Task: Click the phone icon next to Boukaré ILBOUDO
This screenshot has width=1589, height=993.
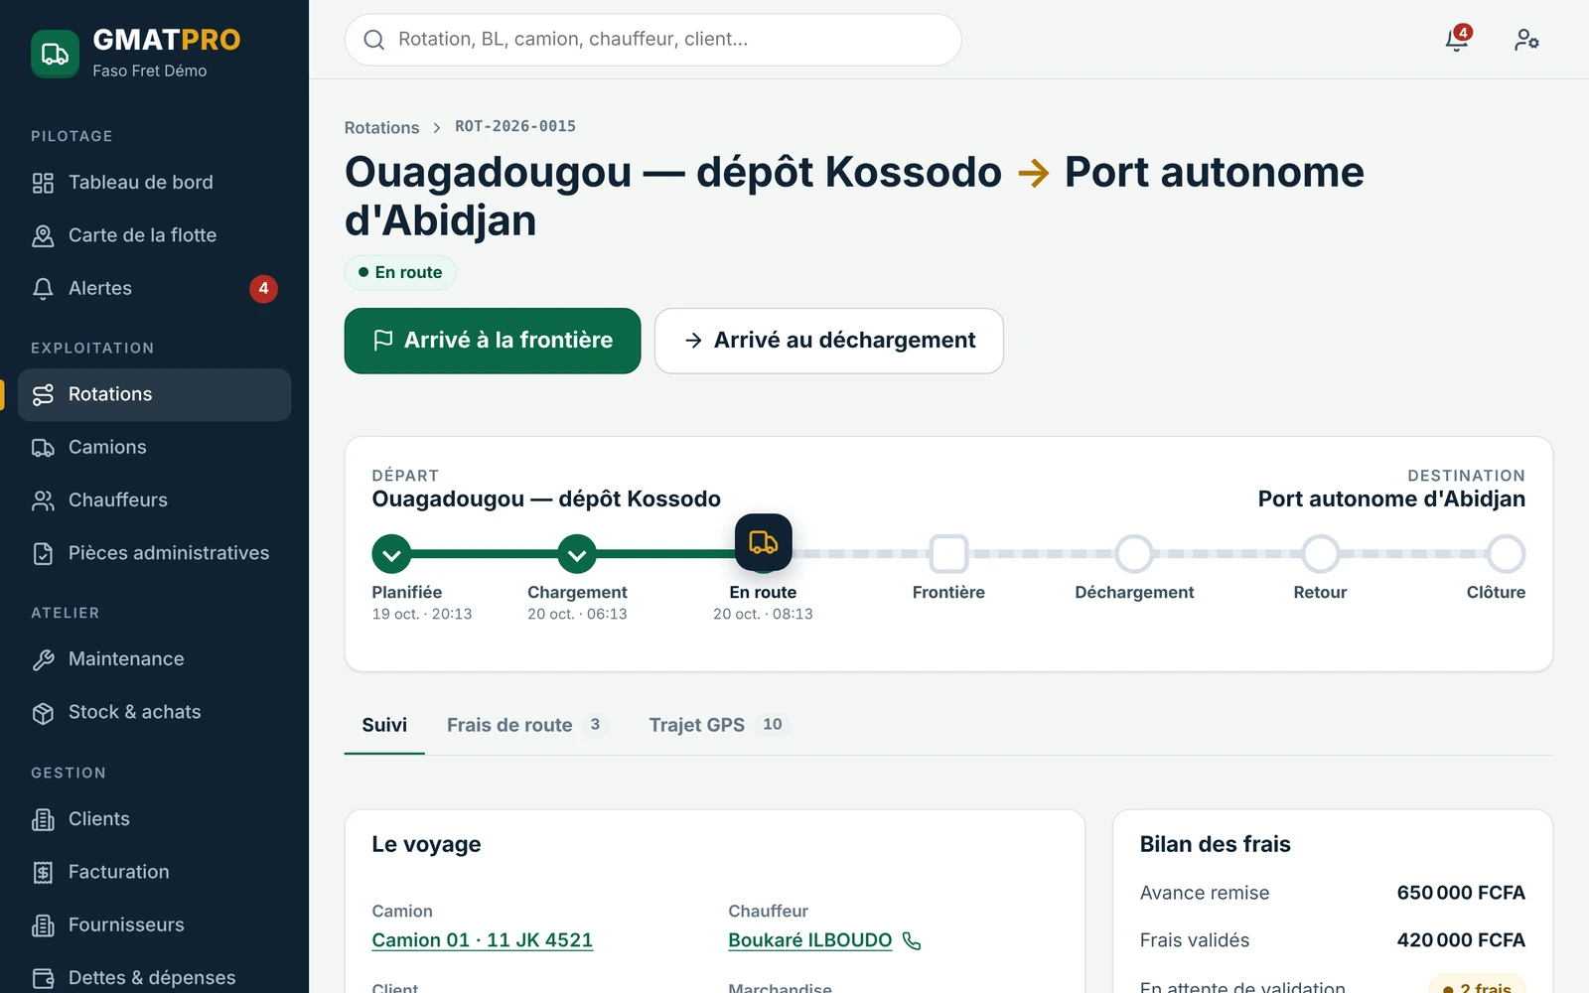Action: pos(912,940)
